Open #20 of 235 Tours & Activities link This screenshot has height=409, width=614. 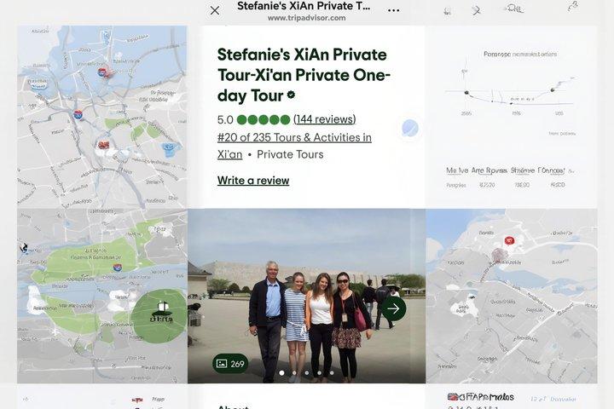coord(294,137)
